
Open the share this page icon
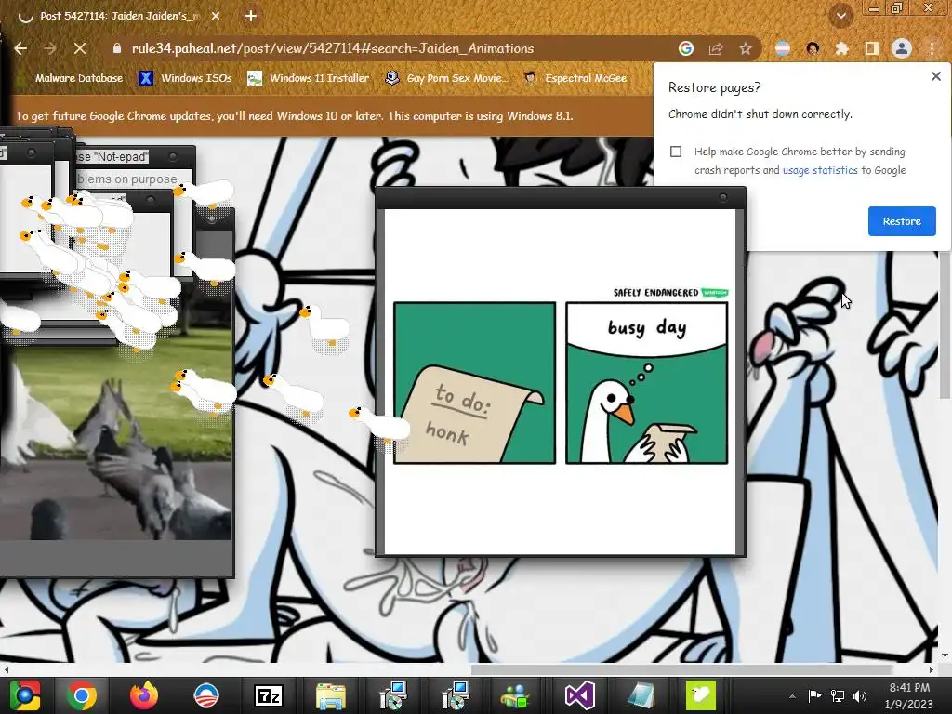click(x=716, y=48)
